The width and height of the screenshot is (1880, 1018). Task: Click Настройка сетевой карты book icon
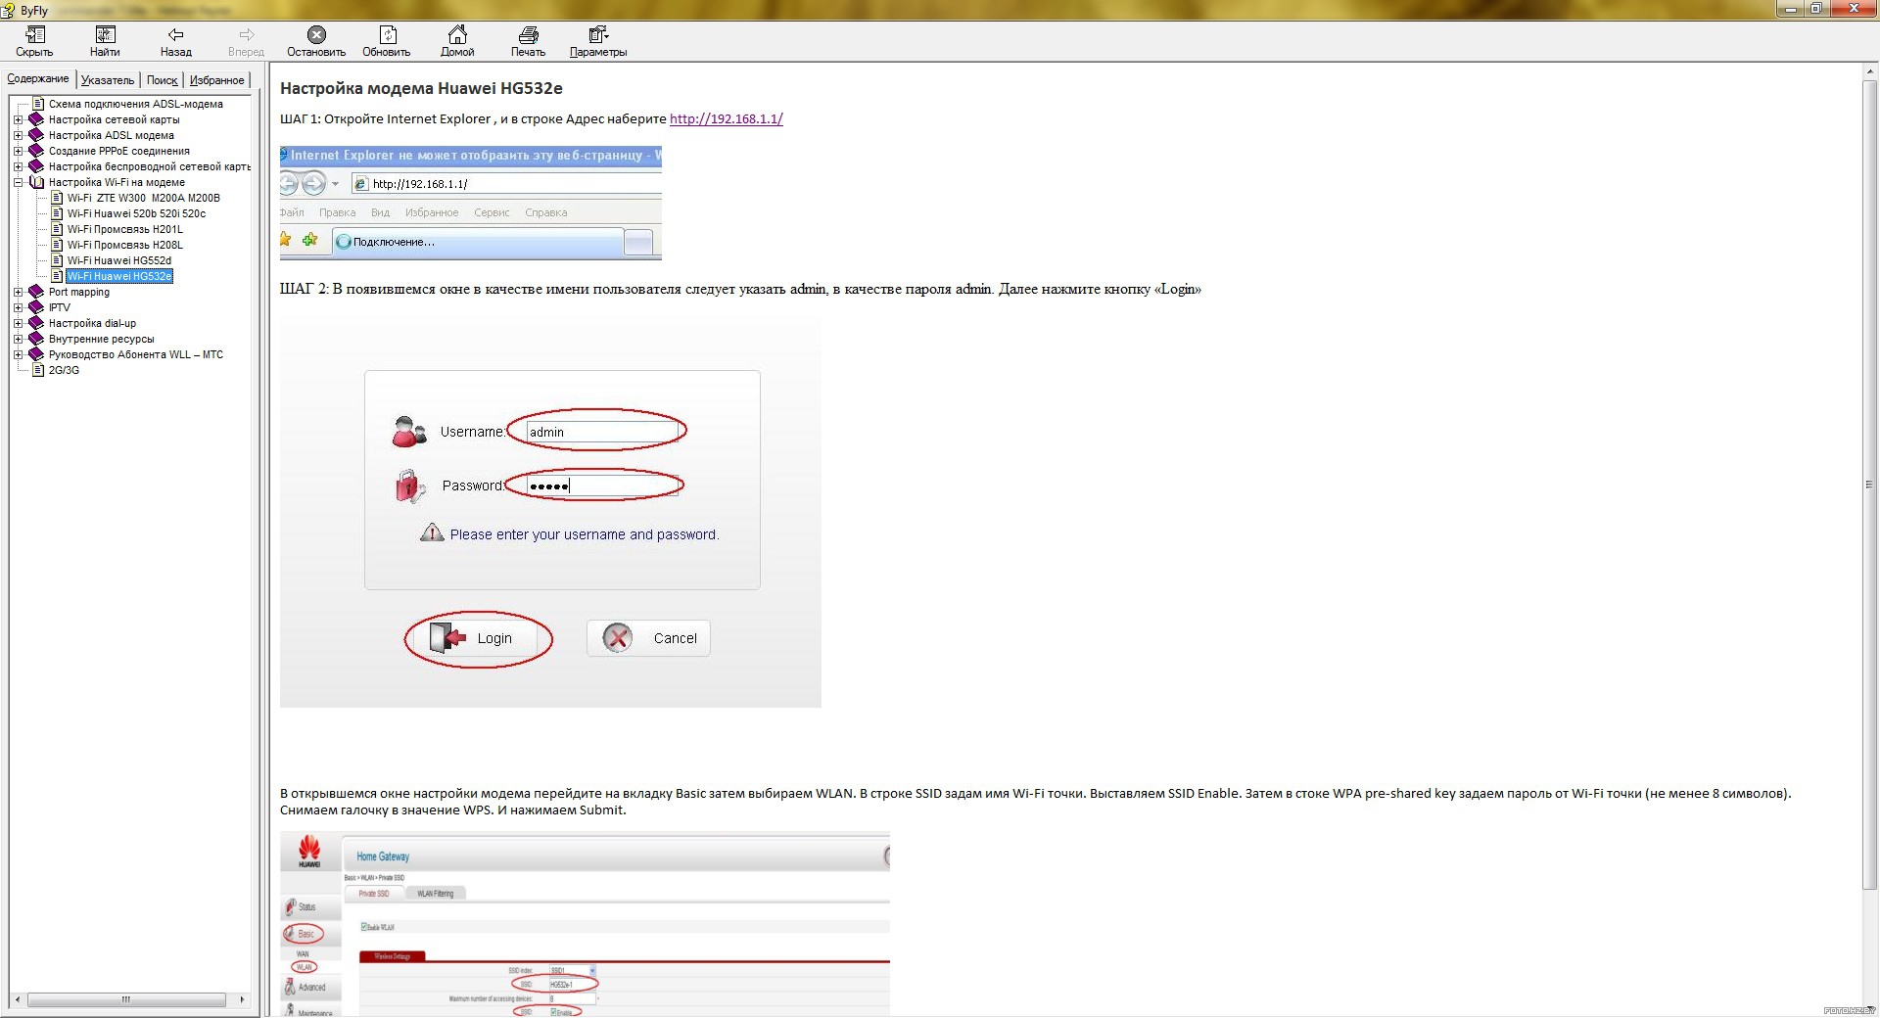[36, 119]
